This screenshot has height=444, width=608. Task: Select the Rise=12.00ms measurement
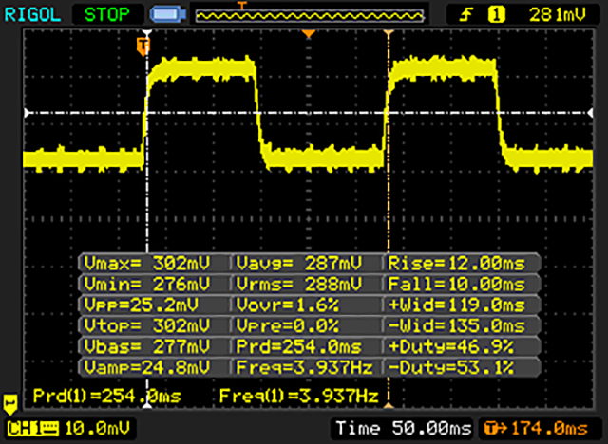pyautogui.click(x=463, y=263)
